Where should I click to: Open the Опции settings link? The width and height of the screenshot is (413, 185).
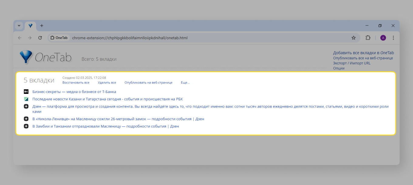(x=339, y=68)
